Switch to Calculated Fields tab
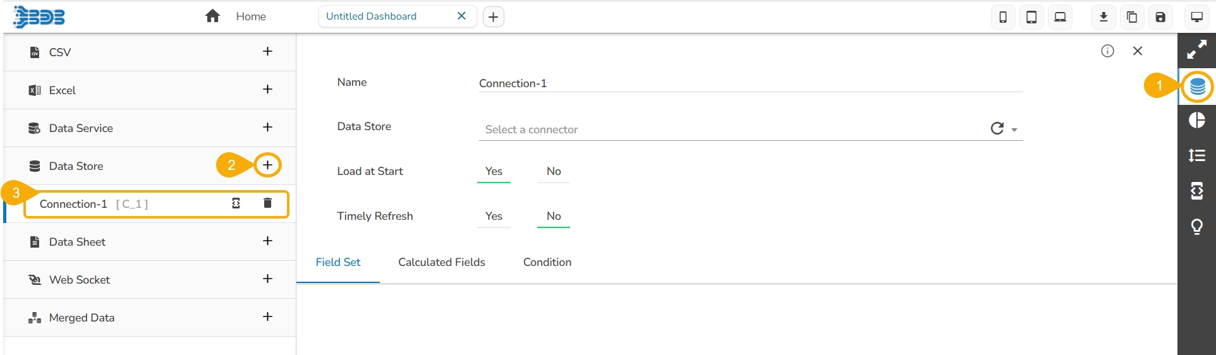 tap(442, 262)
